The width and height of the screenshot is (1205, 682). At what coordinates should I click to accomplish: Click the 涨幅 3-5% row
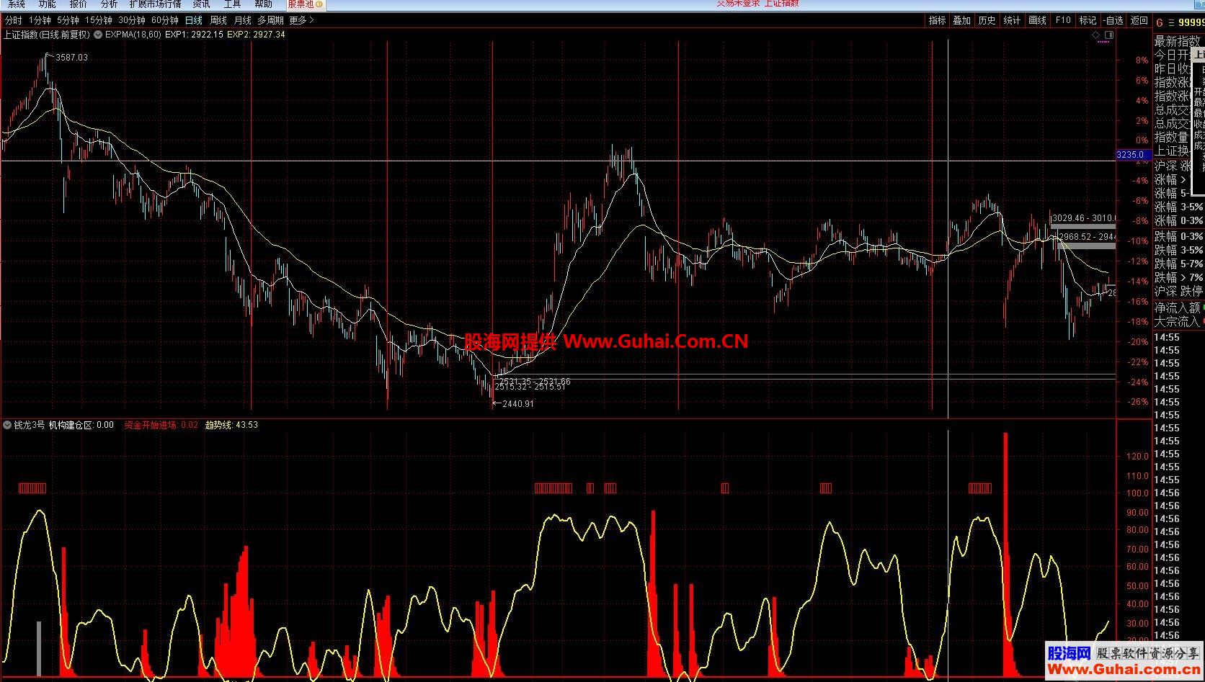click(1179, 207)
